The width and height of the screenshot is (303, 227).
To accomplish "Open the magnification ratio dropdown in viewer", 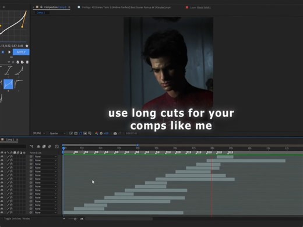I will tap(38, 133).
